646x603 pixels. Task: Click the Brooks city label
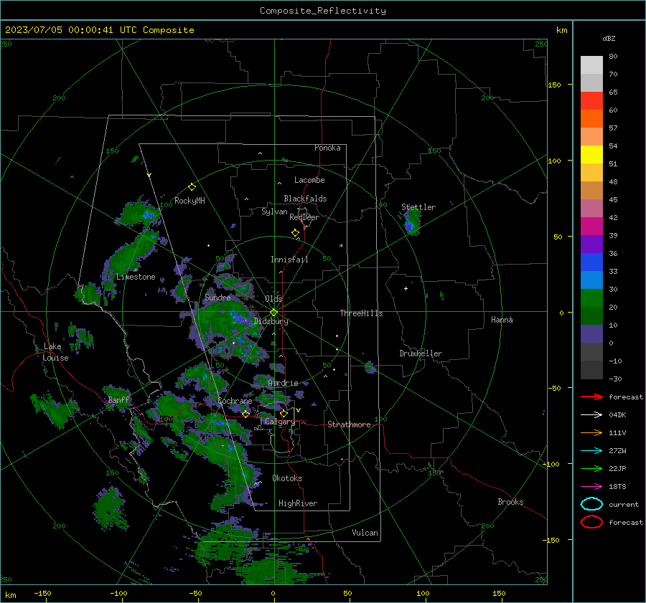(x=510, y=502)
